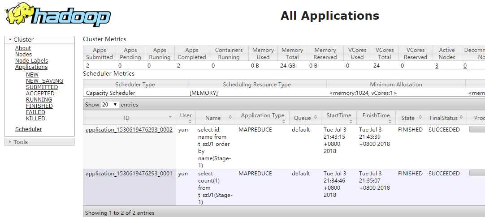This screenshot has height=217, width=485.
Task: Click progress bar of application 0001
Action: click(x=477, y=173)
